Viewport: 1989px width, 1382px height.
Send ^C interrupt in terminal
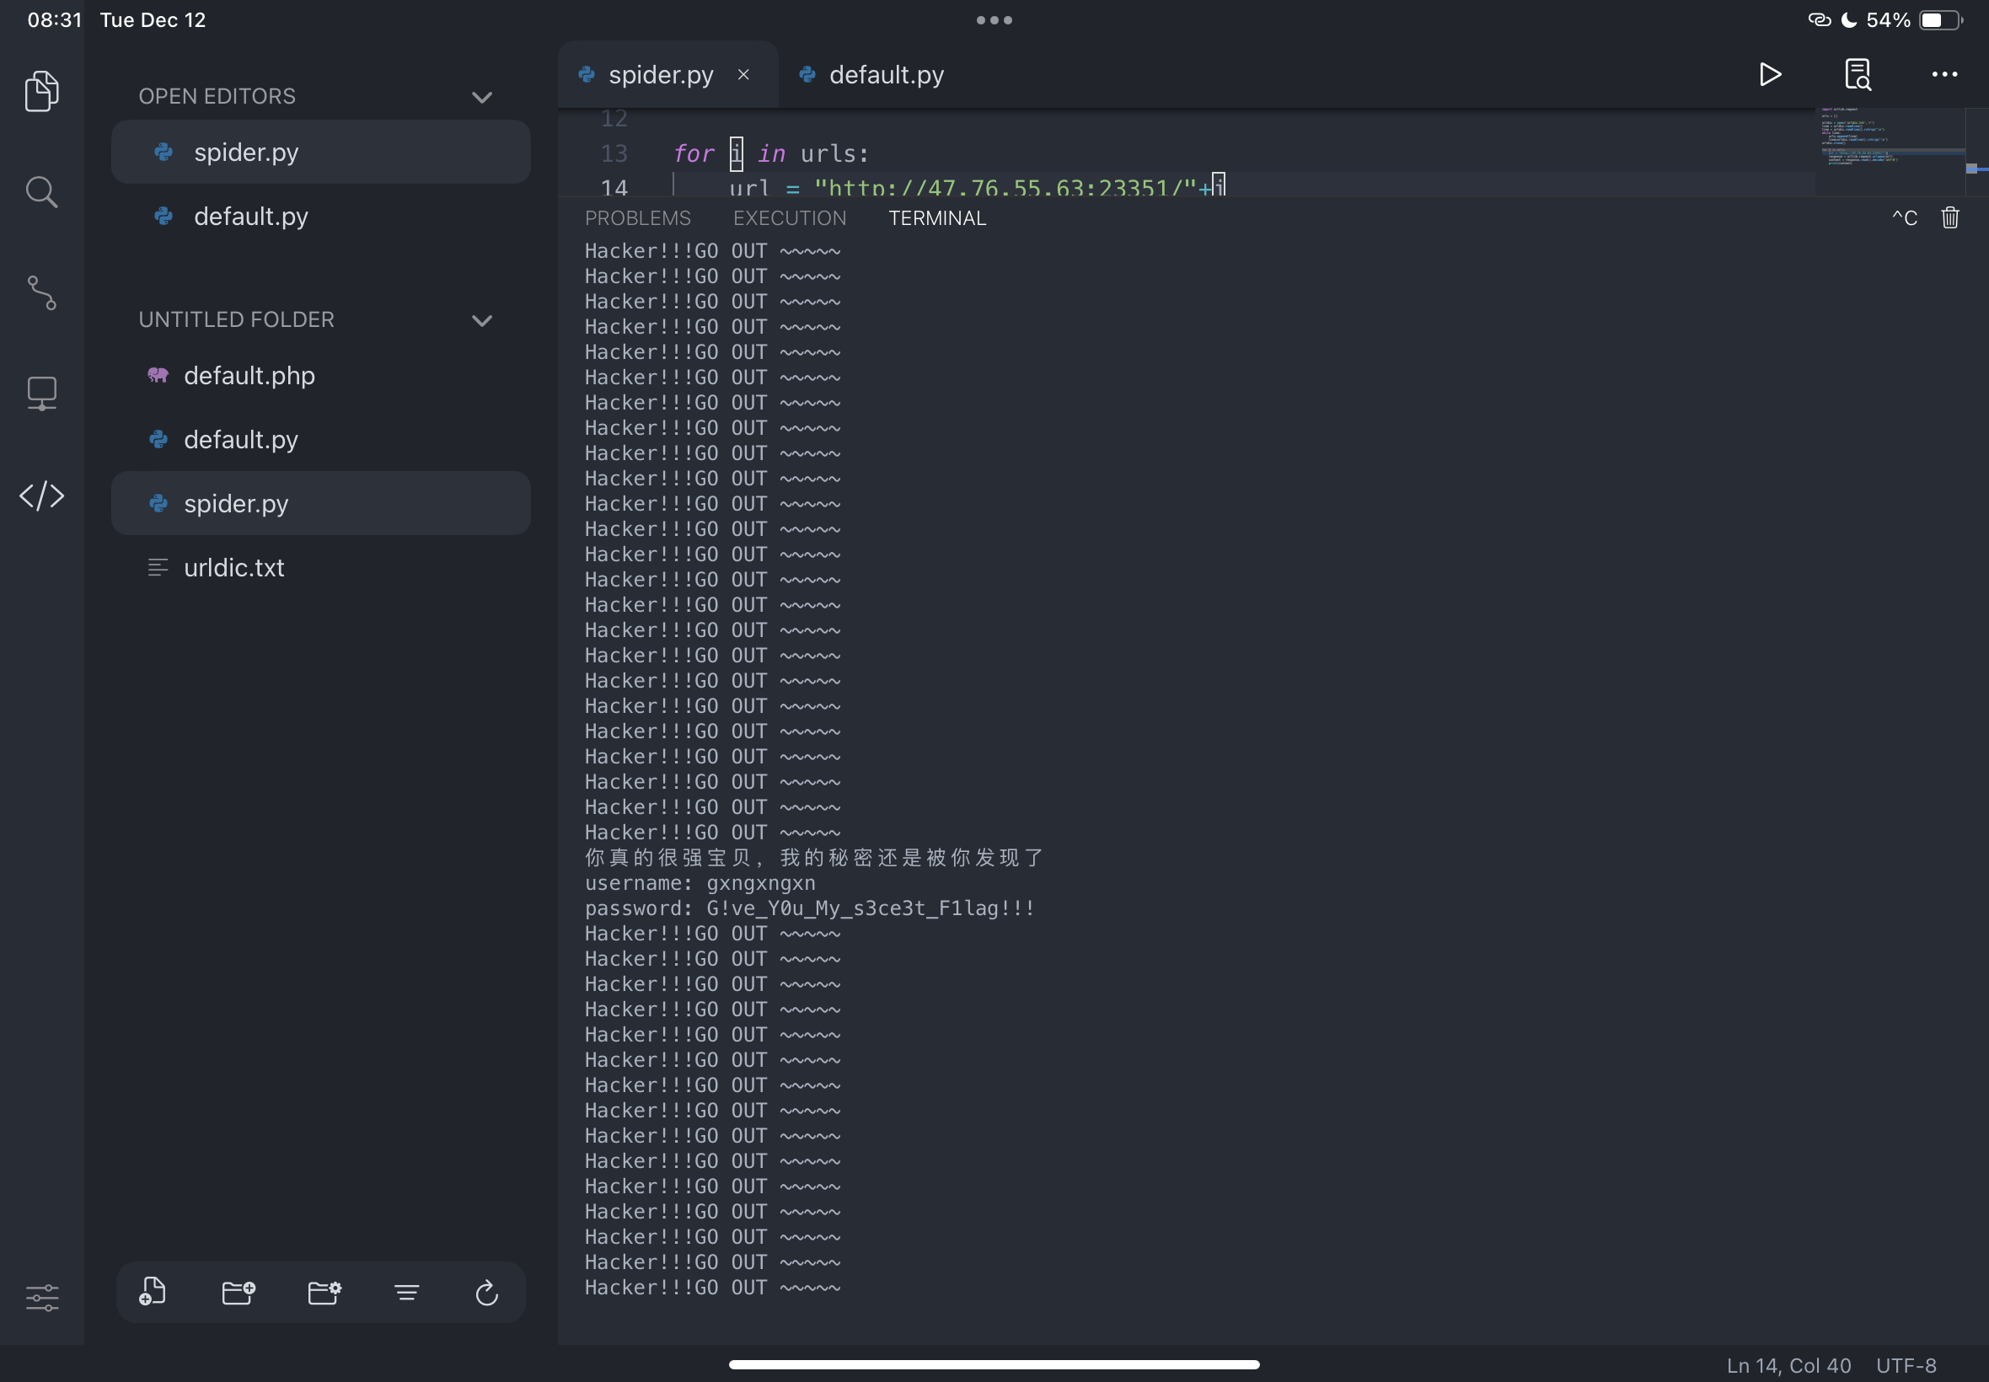[x=1904, y=218]
